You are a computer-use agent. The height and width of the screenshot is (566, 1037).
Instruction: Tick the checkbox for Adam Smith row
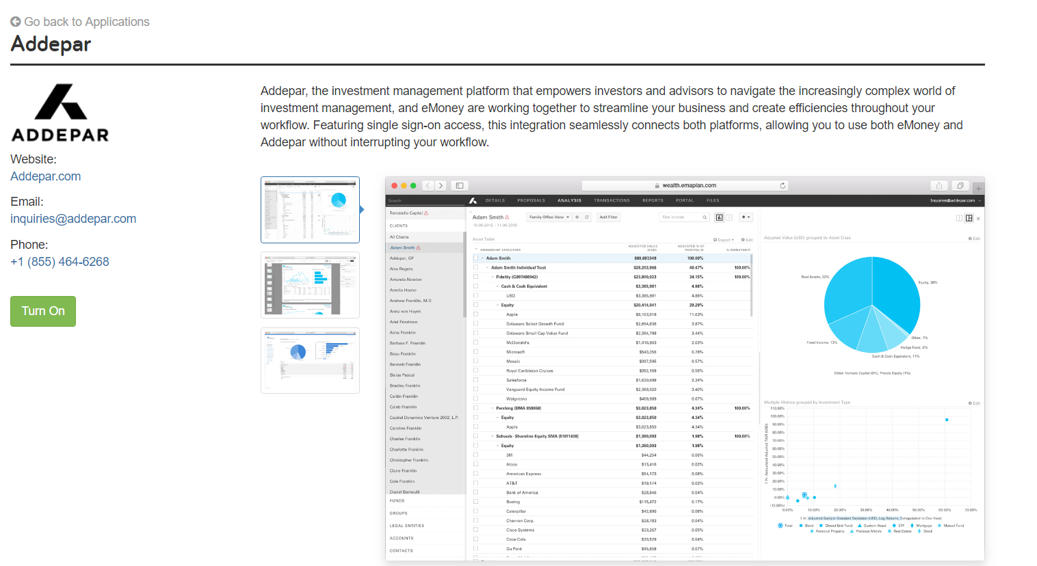tap(475, 258)
